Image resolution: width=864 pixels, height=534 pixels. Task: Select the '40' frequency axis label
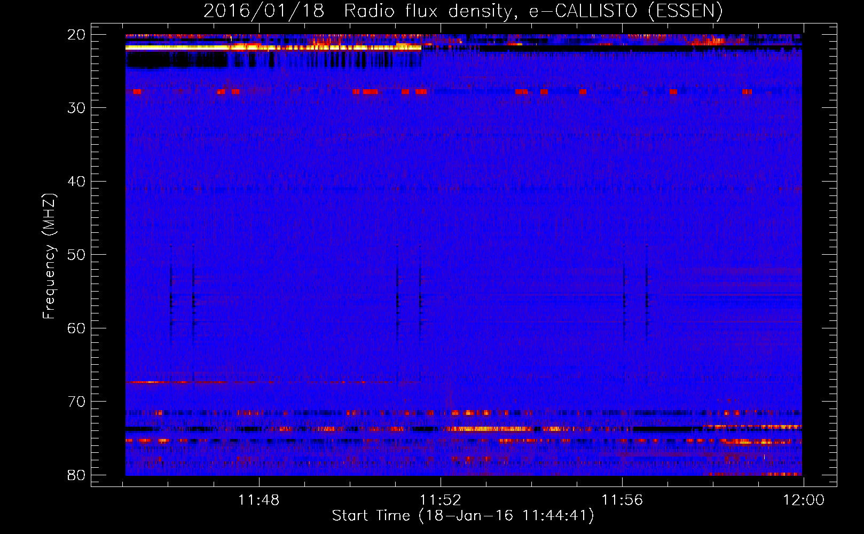(77, 182)
